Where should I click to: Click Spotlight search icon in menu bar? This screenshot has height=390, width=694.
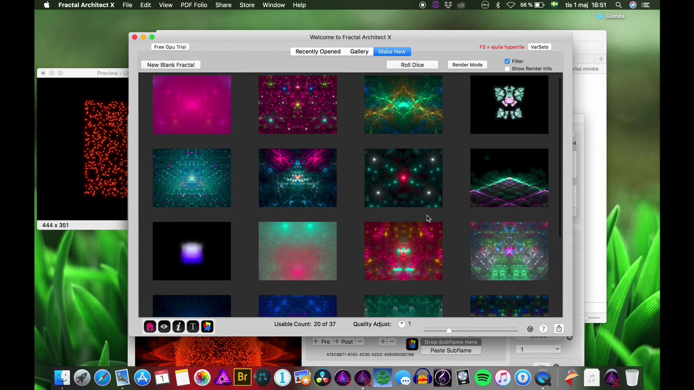[619, 5]
